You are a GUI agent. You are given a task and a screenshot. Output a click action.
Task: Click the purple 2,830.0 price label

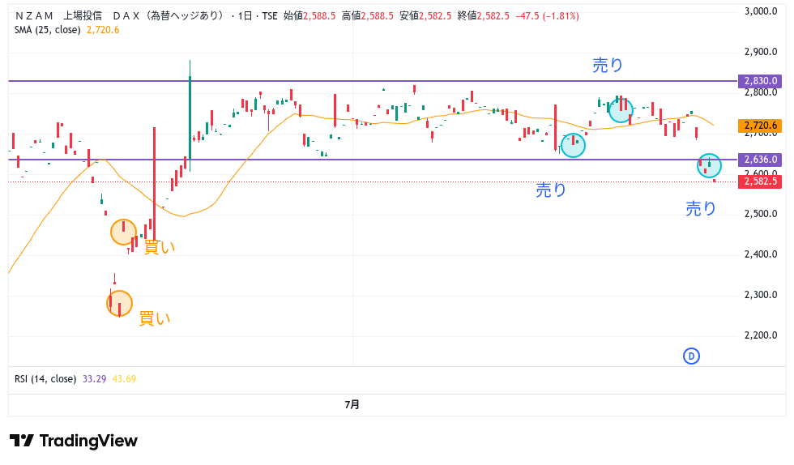pos(761,81)
